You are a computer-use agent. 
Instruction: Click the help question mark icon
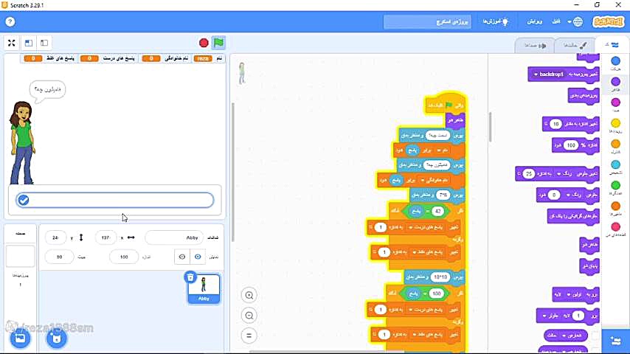point(10,21)
